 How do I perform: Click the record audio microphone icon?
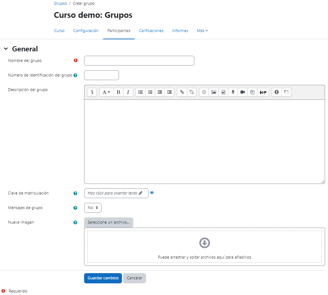coord(233,93)
